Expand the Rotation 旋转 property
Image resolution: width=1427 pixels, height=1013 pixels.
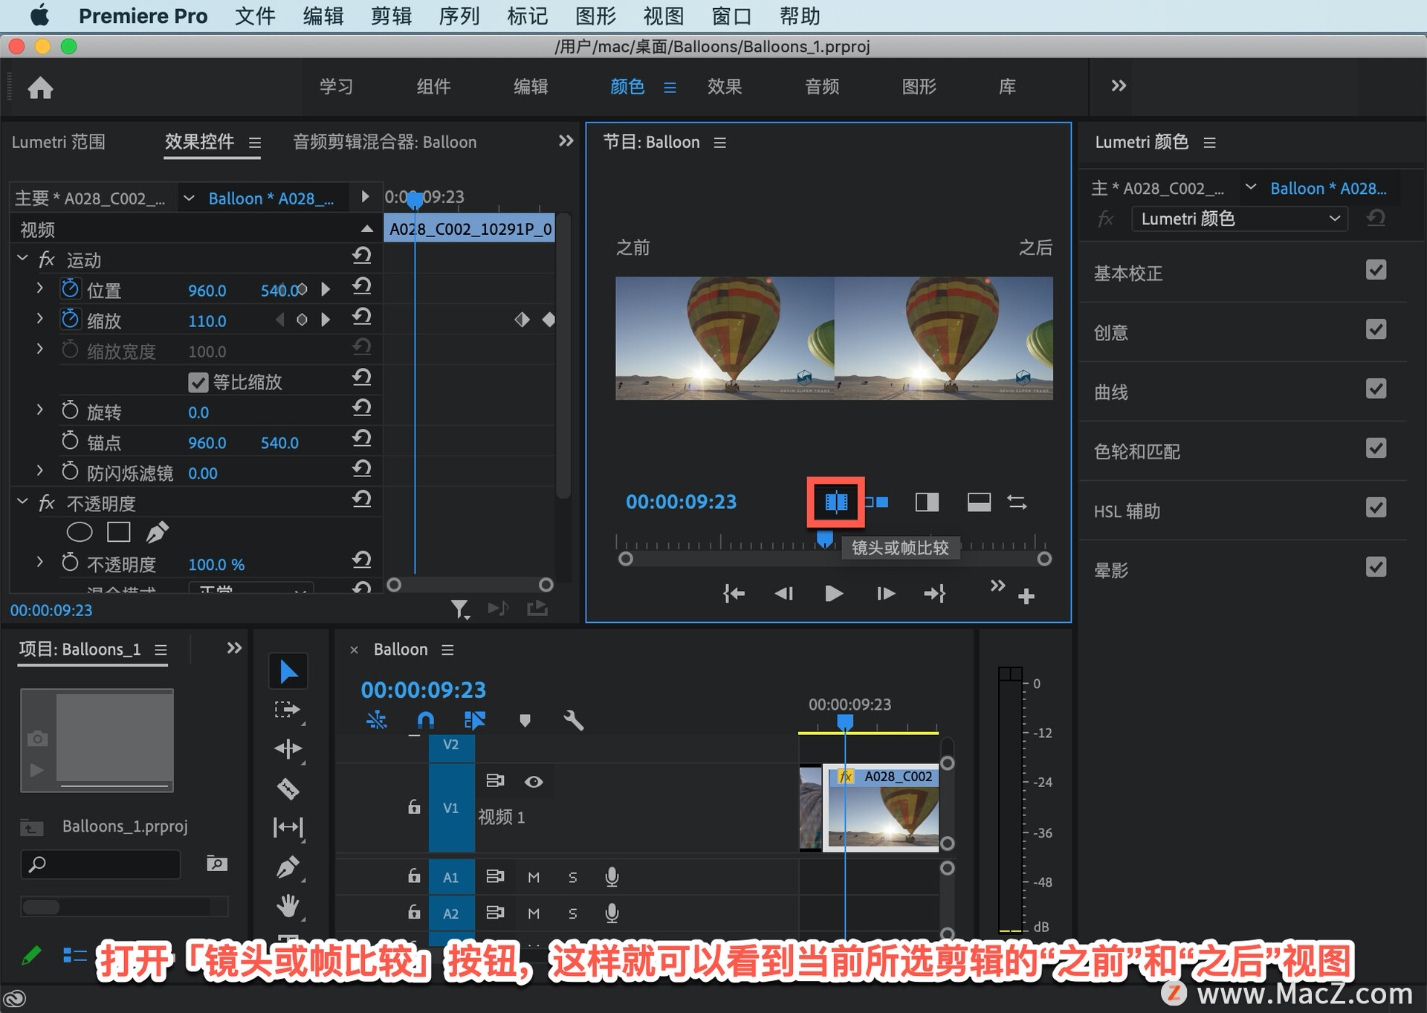39,410
